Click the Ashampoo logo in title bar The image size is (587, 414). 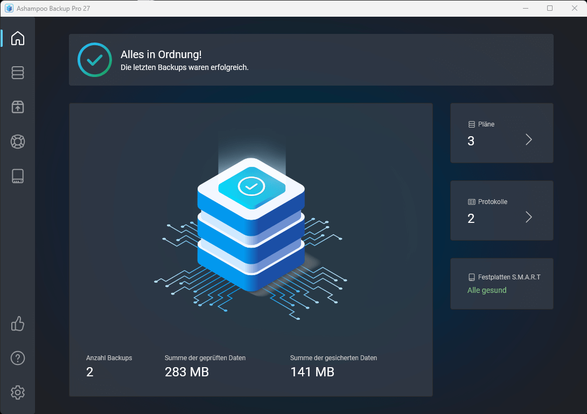point(10,8)
